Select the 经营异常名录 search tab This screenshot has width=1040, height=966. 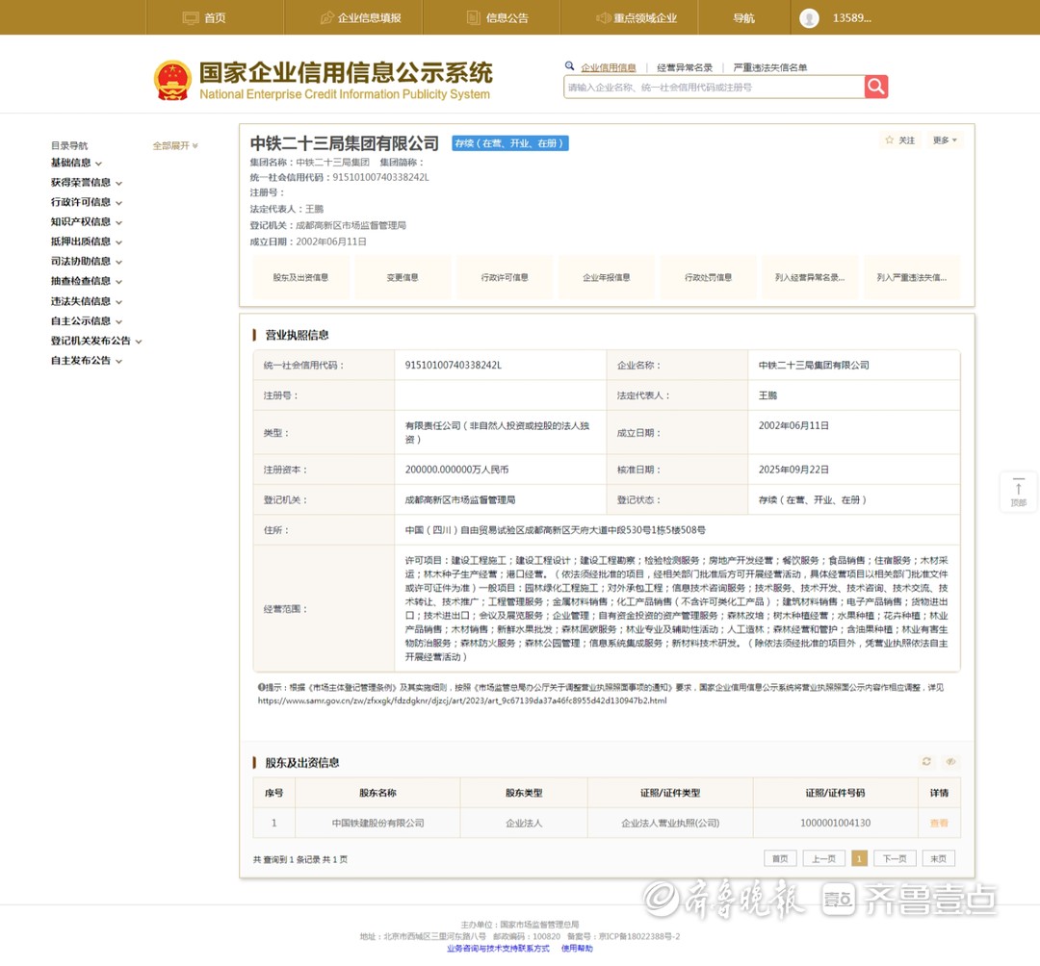tap(685, 67)
